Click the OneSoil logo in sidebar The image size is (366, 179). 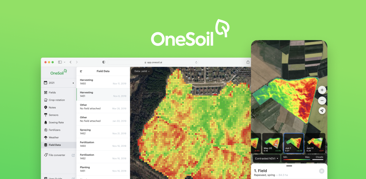pyautogui.click(x=59, y=72)
